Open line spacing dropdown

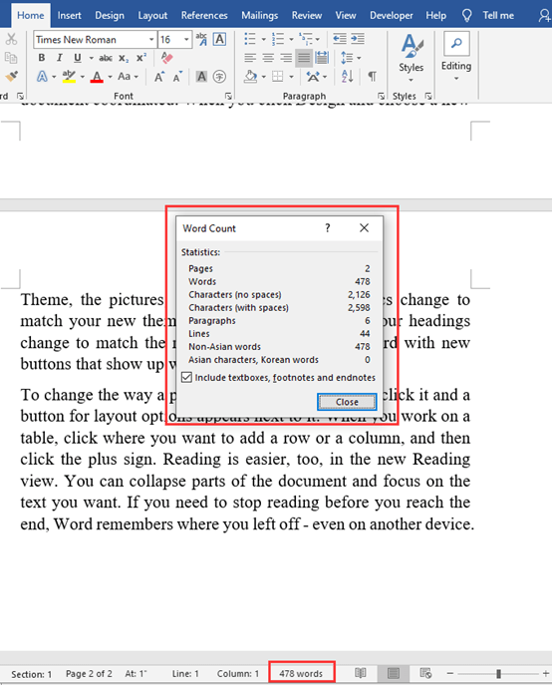click(x=351, y=58)
